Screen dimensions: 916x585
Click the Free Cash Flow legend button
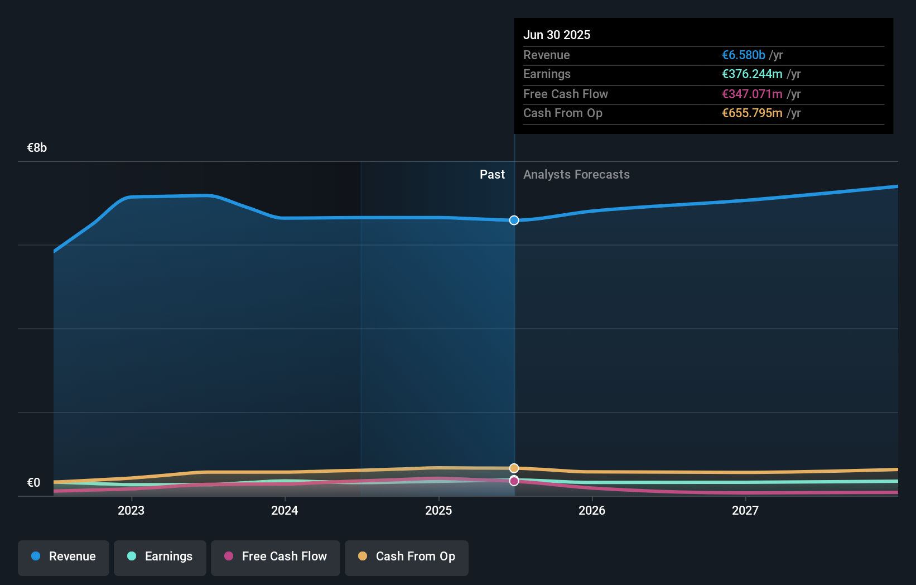coord(275,558)
